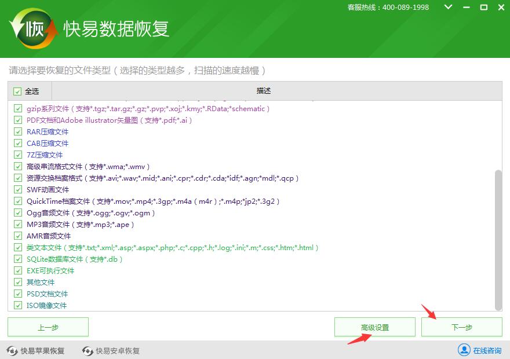Screen dimensions: 510x359
Task: Click the file list vertical scrollbar thumb
Action: pos(498,240)
